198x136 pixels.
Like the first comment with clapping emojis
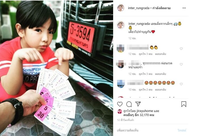181,48
